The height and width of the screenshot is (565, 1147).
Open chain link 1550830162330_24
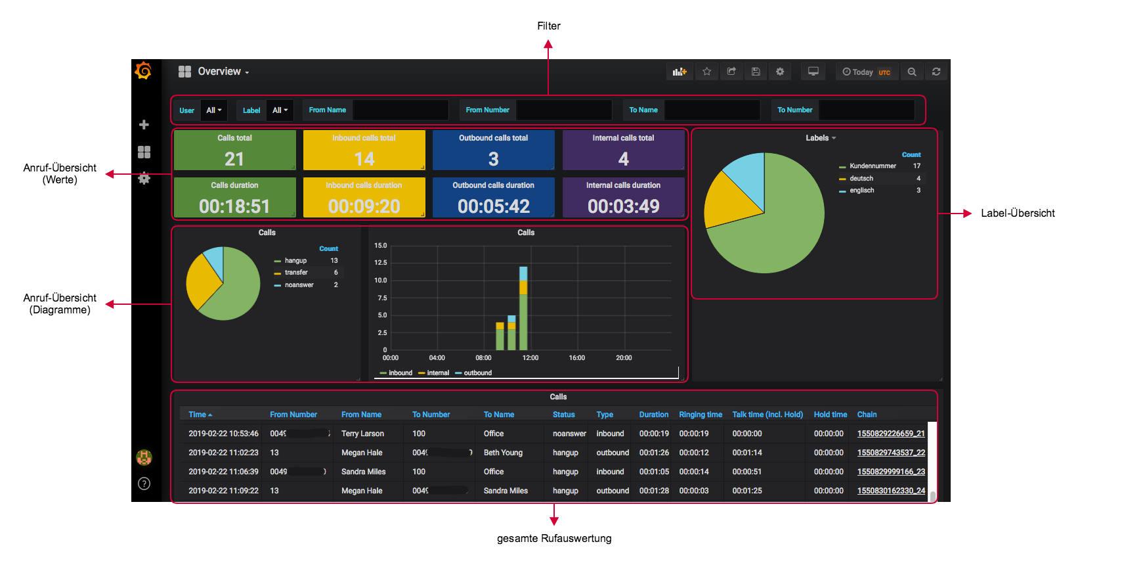(891, 491)
